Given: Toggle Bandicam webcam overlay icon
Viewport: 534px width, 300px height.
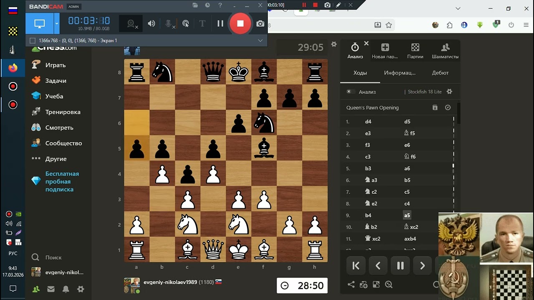Looking at the screenshot, I should (x=132, y=24).
